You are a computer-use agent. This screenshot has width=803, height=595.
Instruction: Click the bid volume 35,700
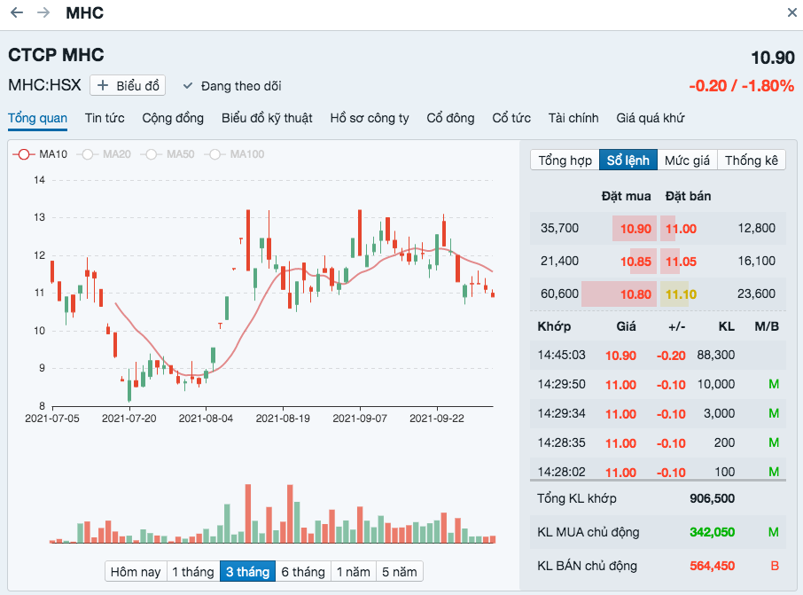pyautogui.click(x=559, y=228)
